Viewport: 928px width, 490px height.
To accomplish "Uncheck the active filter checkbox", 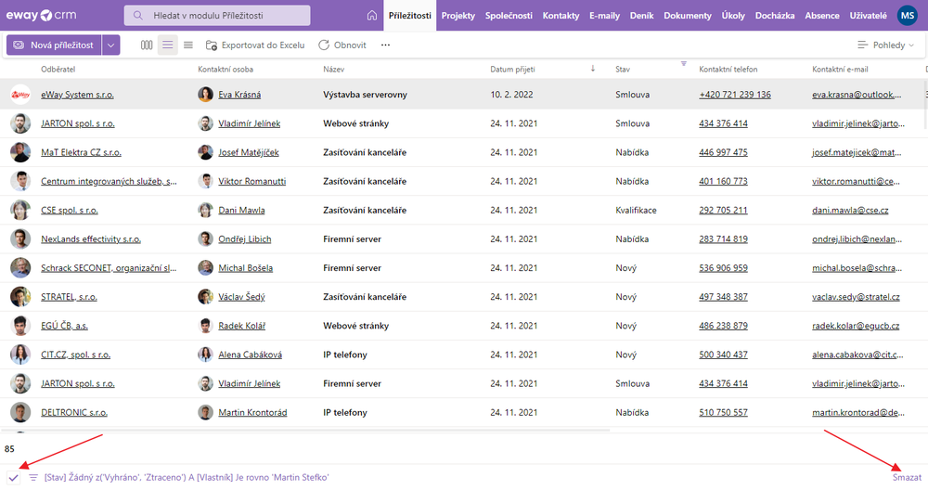I will pyautogui.click(x=14, y=478).
